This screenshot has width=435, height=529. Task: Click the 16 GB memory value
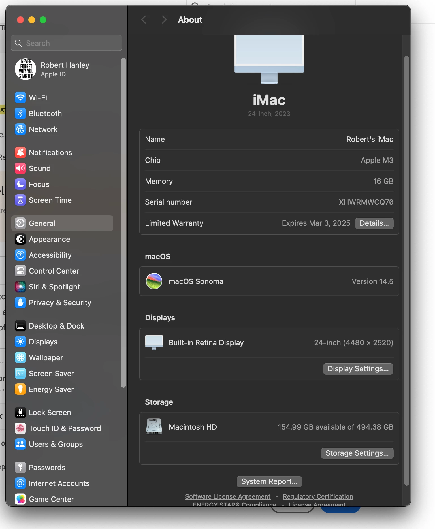[383, 181]
